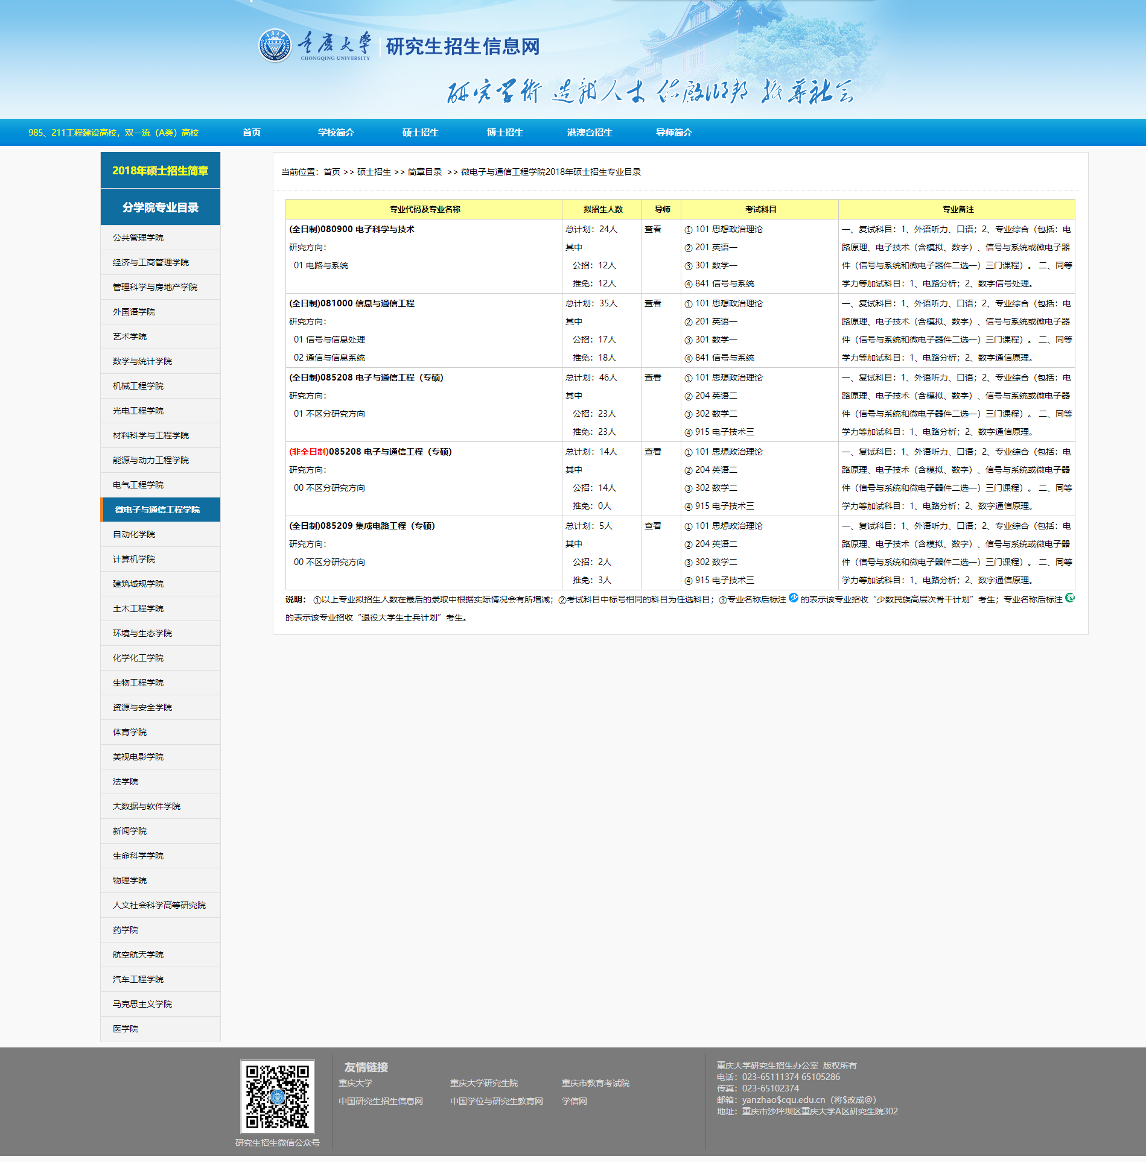Go to 博士招生 in the nav bar

505,133
